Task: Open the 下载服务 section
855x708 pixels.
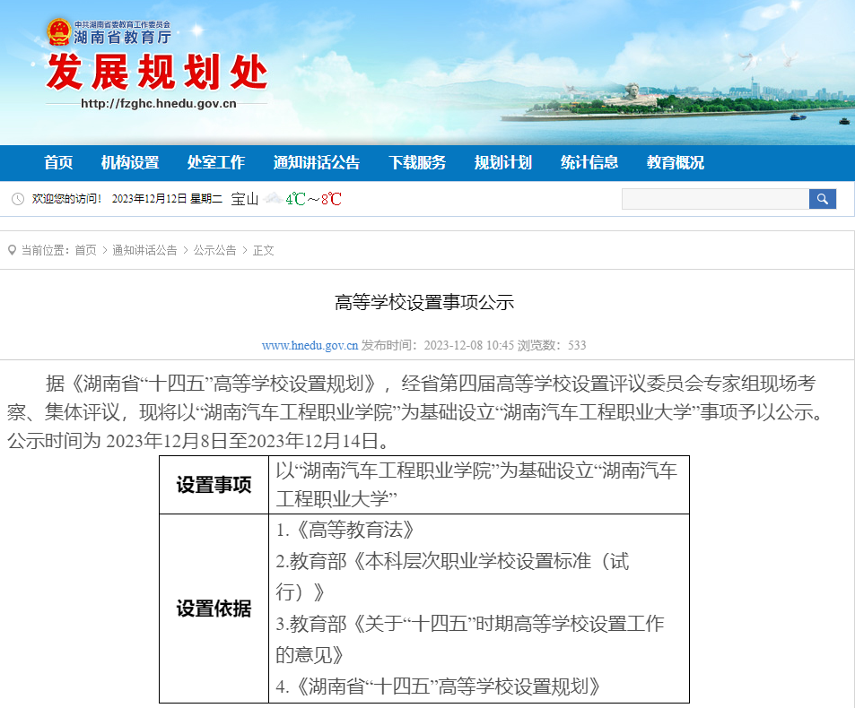Action: 416,162
